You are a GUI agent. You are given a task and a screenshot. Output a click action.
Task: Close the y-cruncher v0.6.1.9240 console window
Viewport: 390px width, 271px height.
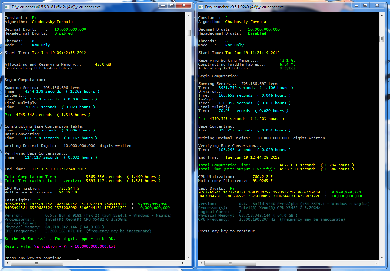(x=377, y=5)
